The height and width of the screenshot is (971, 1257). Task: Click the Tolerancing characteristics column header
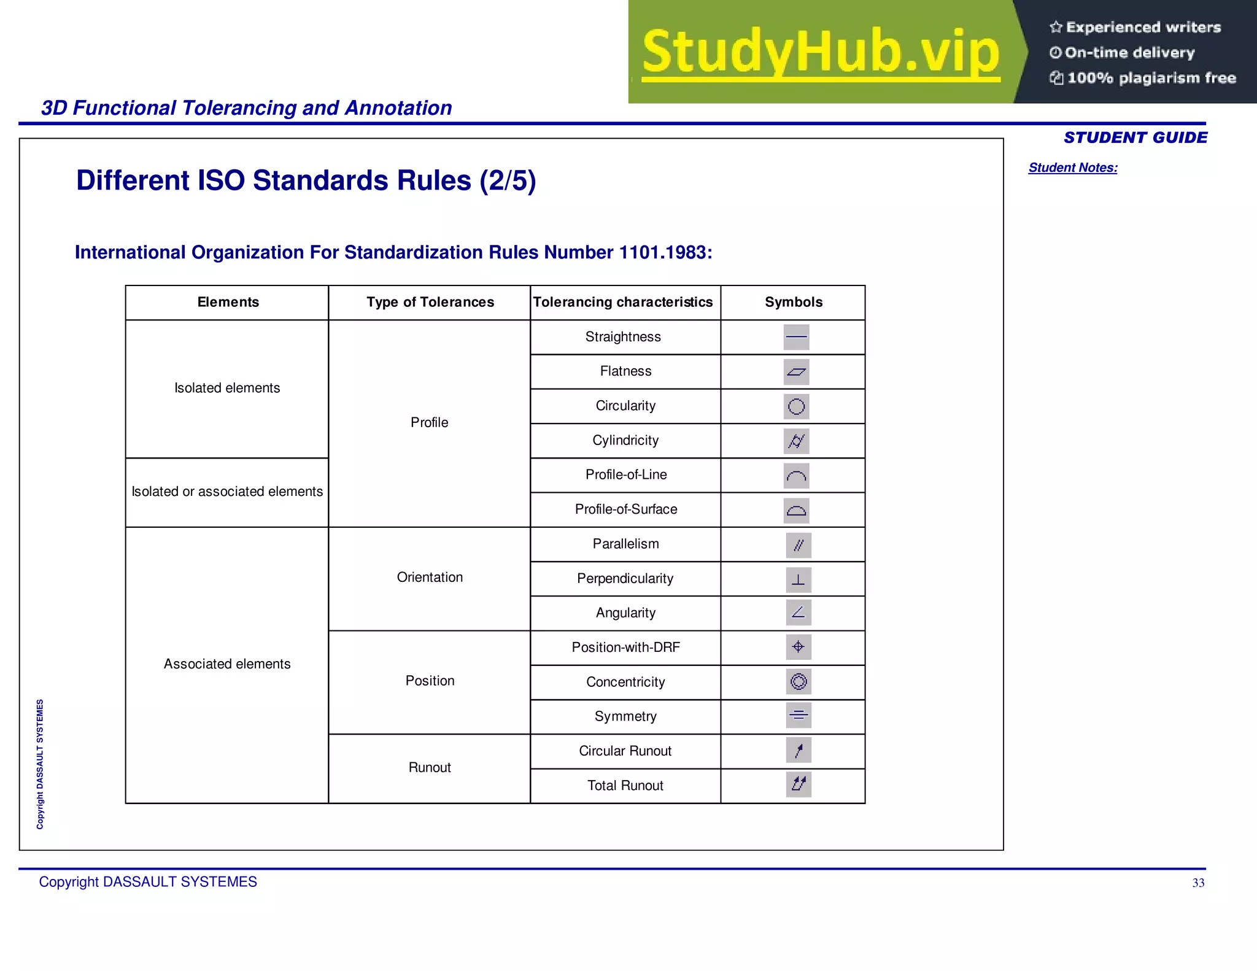click(623, 302)
